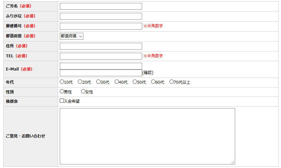Select the 10代 age radio button
The width and height of the screenshot is (281, 168).
[x=62, y=82]
